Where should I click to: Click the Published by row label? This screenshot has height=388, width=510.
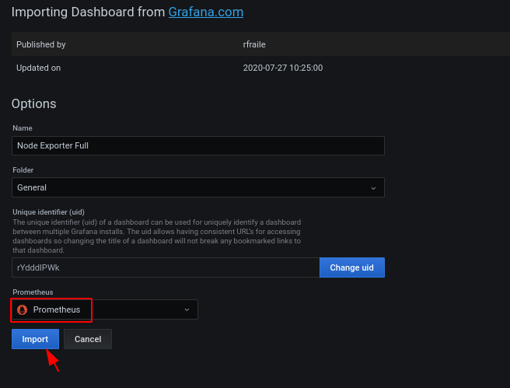[41, 44]
